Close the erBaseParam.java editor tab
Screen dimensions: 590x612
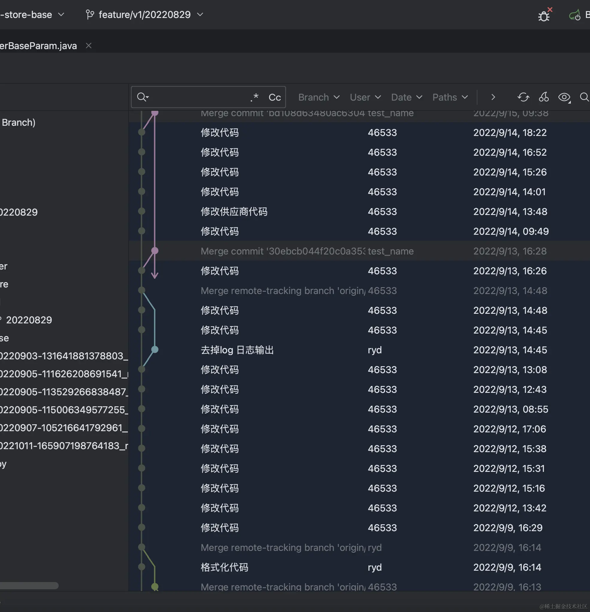coord(89,46)
